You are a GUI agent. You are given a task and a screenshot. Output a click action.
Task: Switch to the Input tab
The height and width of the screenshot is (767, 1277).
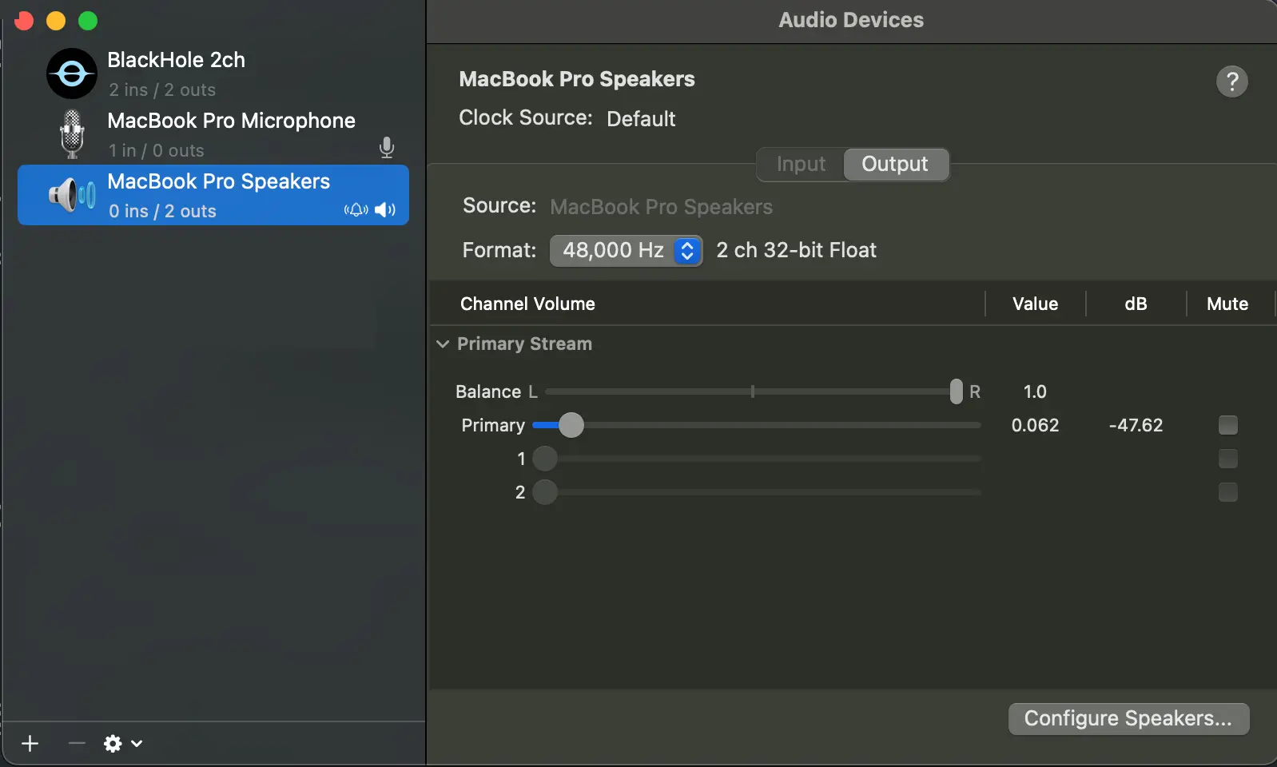[801, 165]
